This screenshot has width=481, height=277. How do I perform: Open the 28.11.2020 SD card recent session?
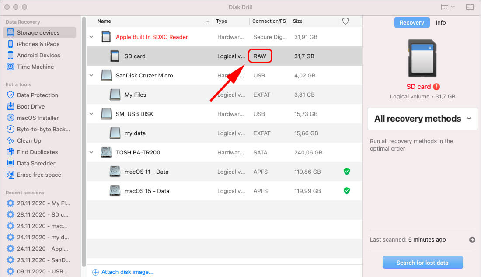click(x=42, y=214)
